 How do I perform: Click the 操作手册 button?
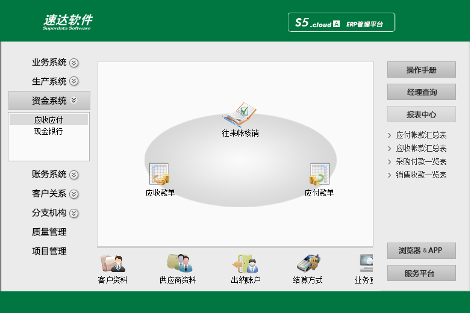click(422, 70)
